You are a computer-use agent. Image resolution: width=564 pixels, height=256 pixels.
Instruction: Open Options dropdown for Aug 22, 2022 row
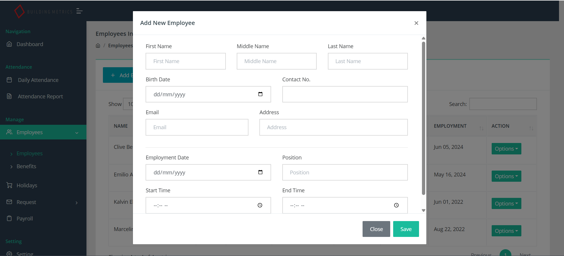(506, 231)
